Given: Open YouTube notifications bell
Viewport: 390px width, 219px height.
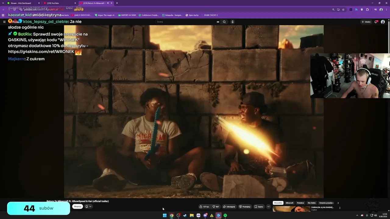Looking at the screenshot, I should tap(377, 22).
